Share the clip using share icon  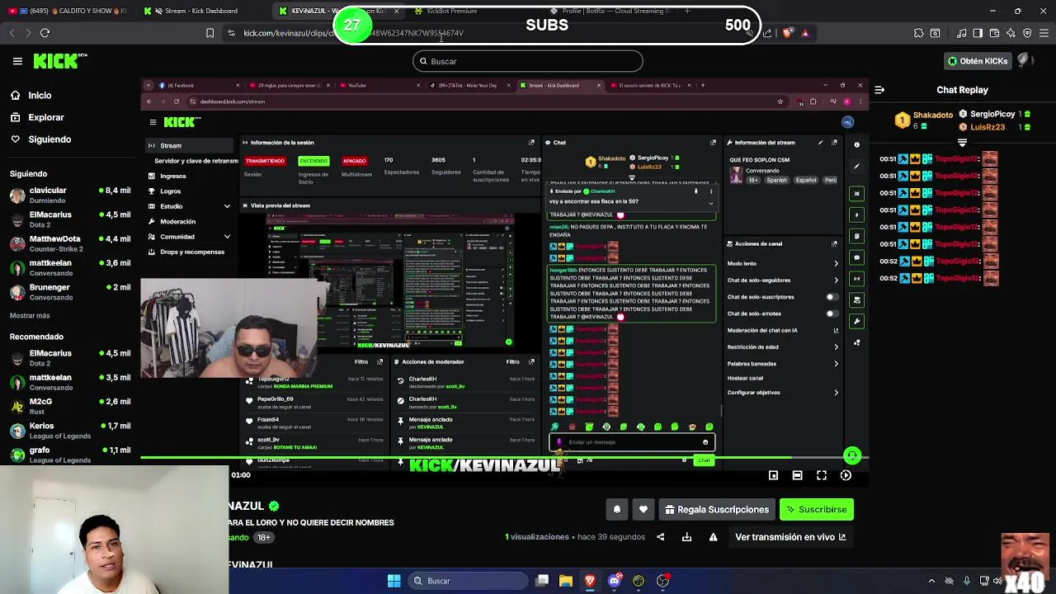click(660, 537)
